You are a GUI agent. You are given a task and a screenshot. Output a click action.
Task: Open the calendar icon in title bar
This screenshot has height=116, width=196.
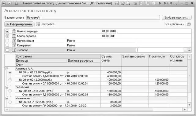click(x=153, y=3)
